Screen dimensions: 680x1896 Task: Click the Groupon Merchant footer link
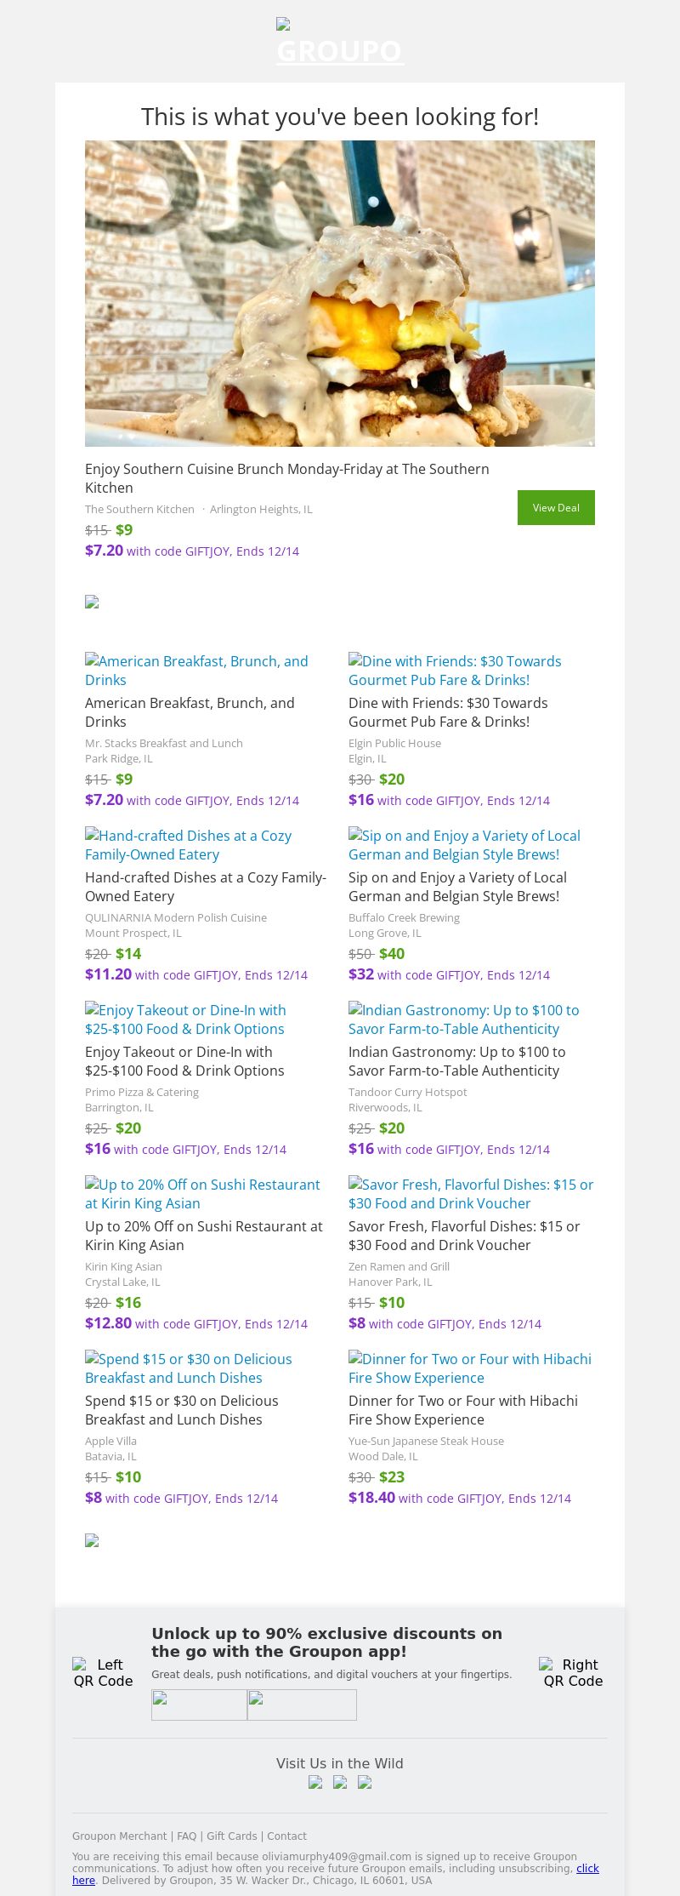119,1836
